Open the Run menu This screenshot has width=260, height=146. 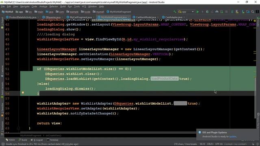tap(70, 6)
